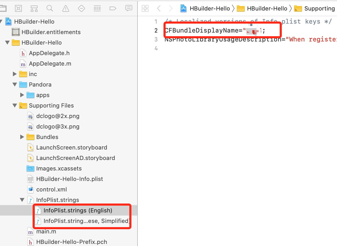This screenshot has width=337, height=246.
Task: Open the Debug navigator icon
Action: click(97, 8)
